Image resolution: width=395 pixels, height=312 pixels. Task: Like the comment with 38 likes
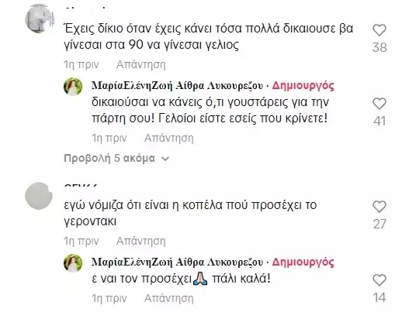click(379, 30)
